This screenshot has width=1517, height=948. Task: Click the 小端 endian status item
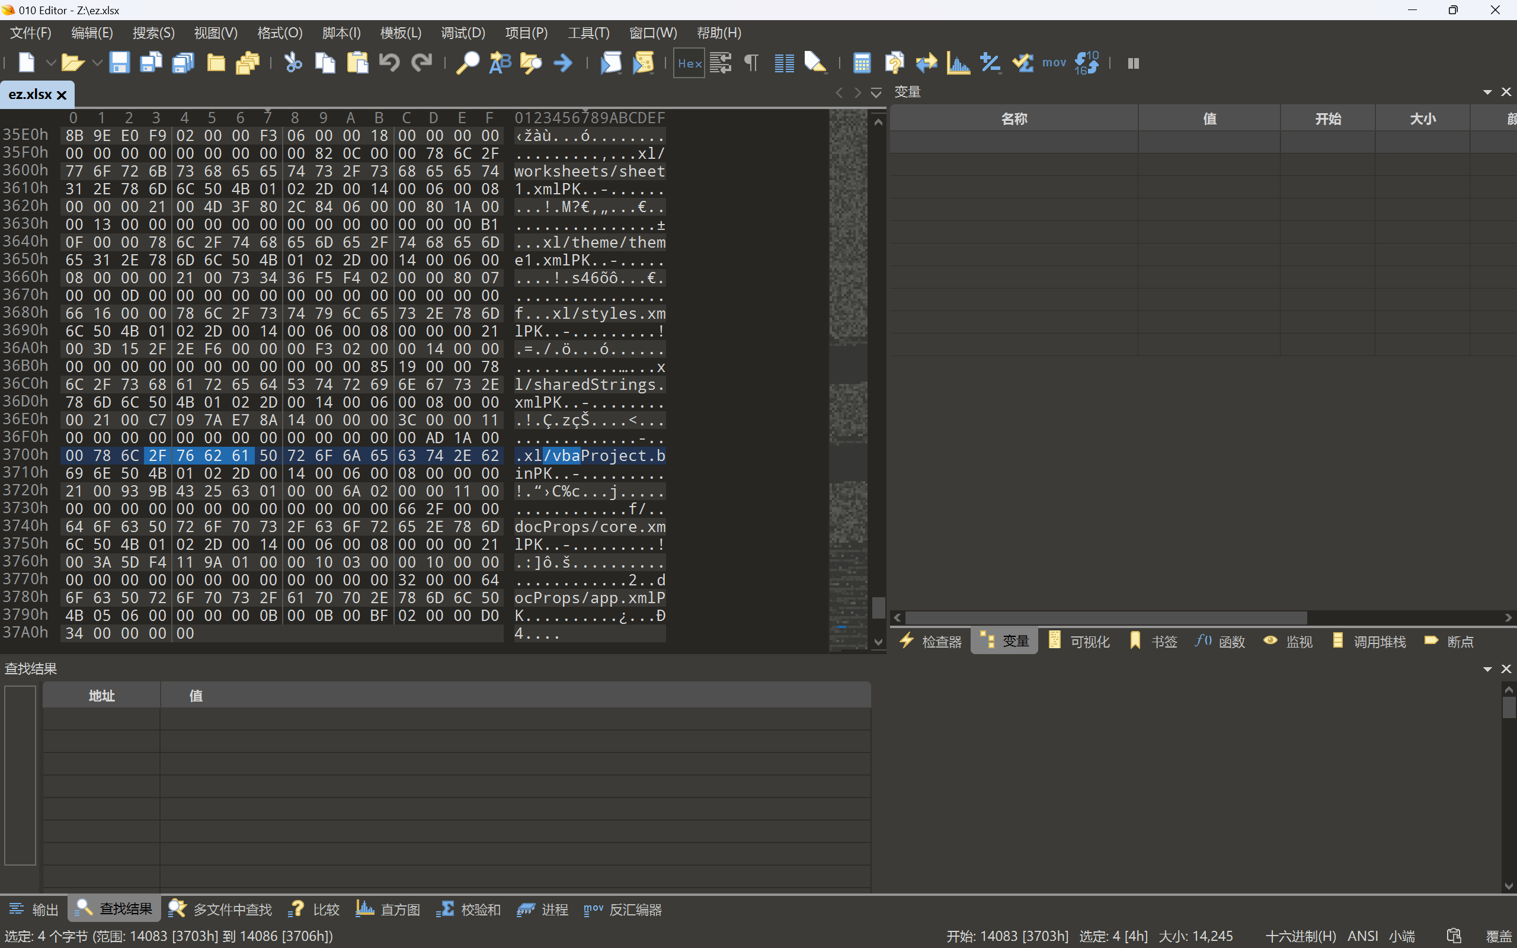tap(1401, 936)
